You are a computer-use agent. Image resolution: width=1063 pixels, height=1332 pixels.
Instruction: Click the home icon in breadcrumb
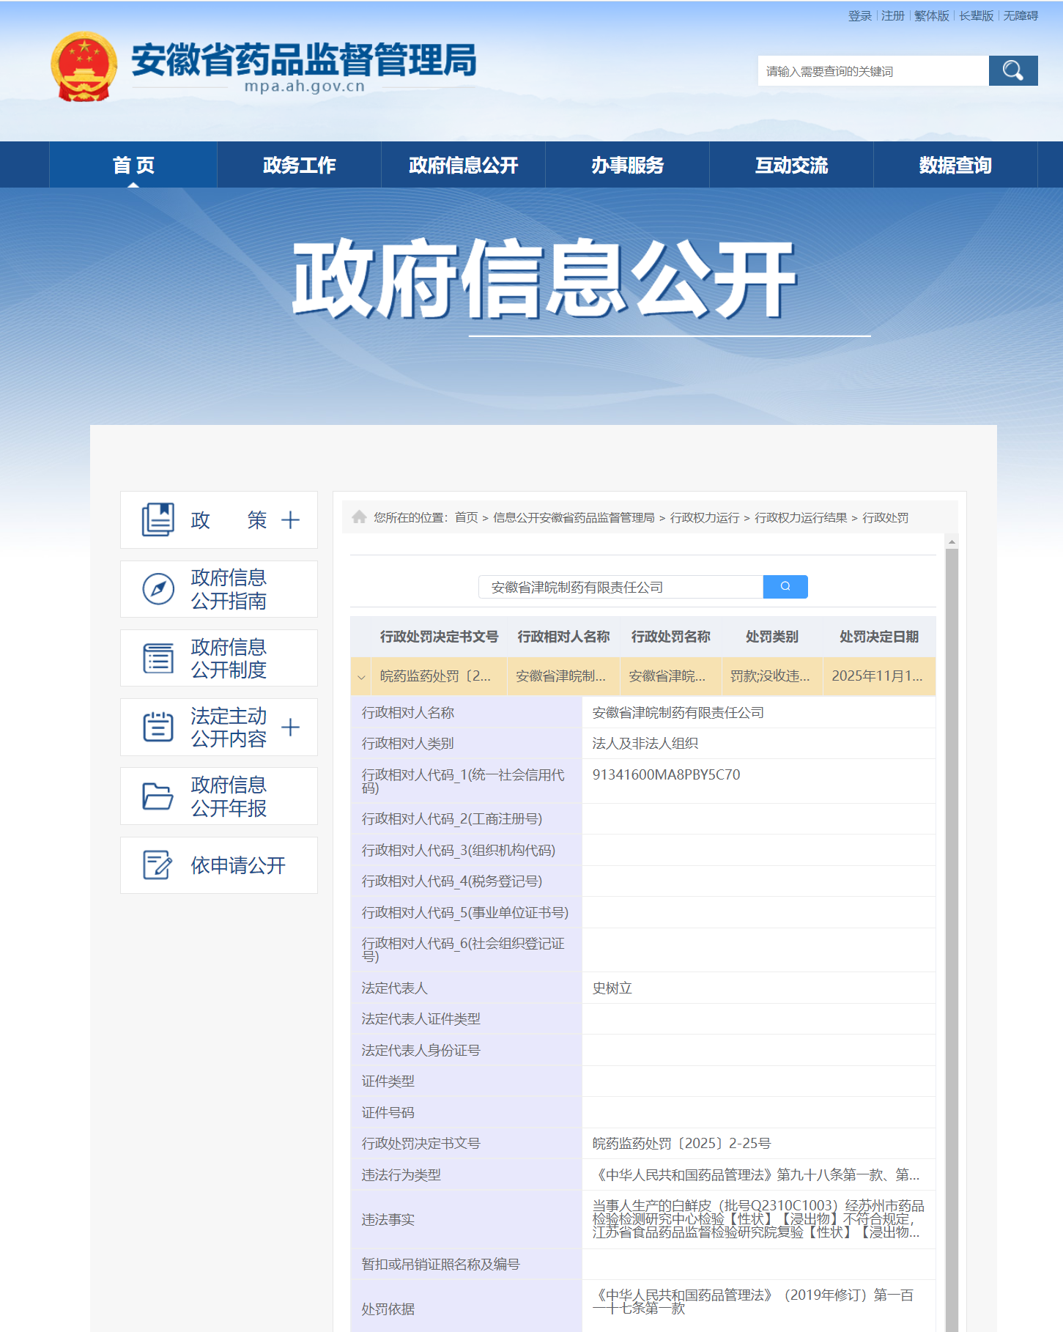359,517
